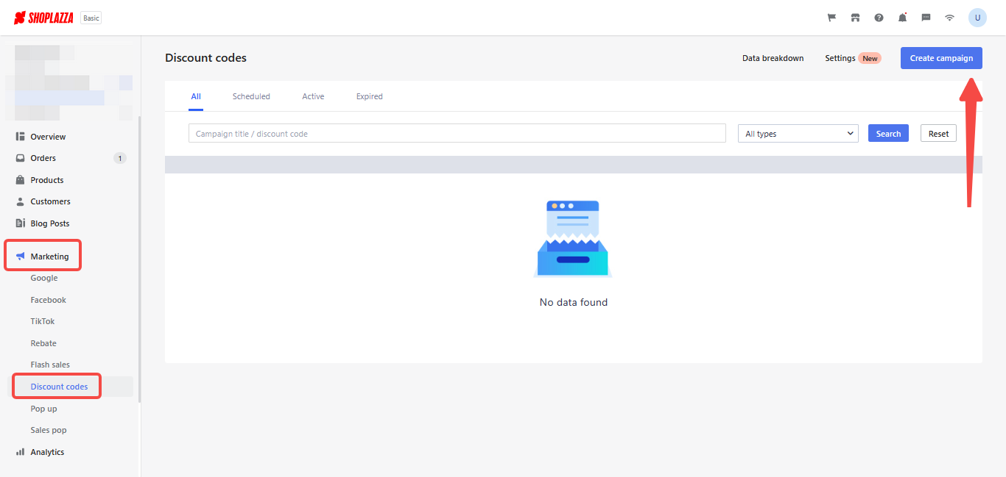Viewport: 1006px width, 477px height.
Task: Click the wifi status icon
Action: (949, 18)
